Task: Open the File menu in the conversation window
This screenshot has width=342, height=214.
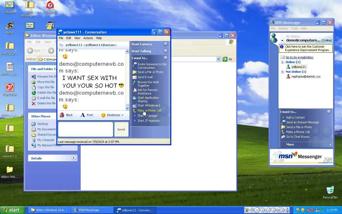Action: [61, 38]
